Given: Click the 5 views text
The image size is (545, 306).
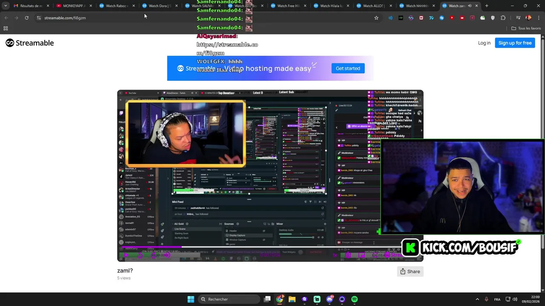Looking at the screenshot, I should tap(124, 278).
